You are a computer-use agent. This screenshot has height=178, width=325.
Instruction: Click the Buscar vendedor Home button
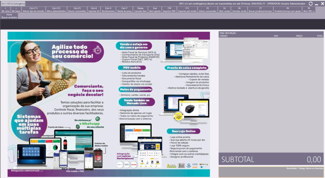[9, 16]
